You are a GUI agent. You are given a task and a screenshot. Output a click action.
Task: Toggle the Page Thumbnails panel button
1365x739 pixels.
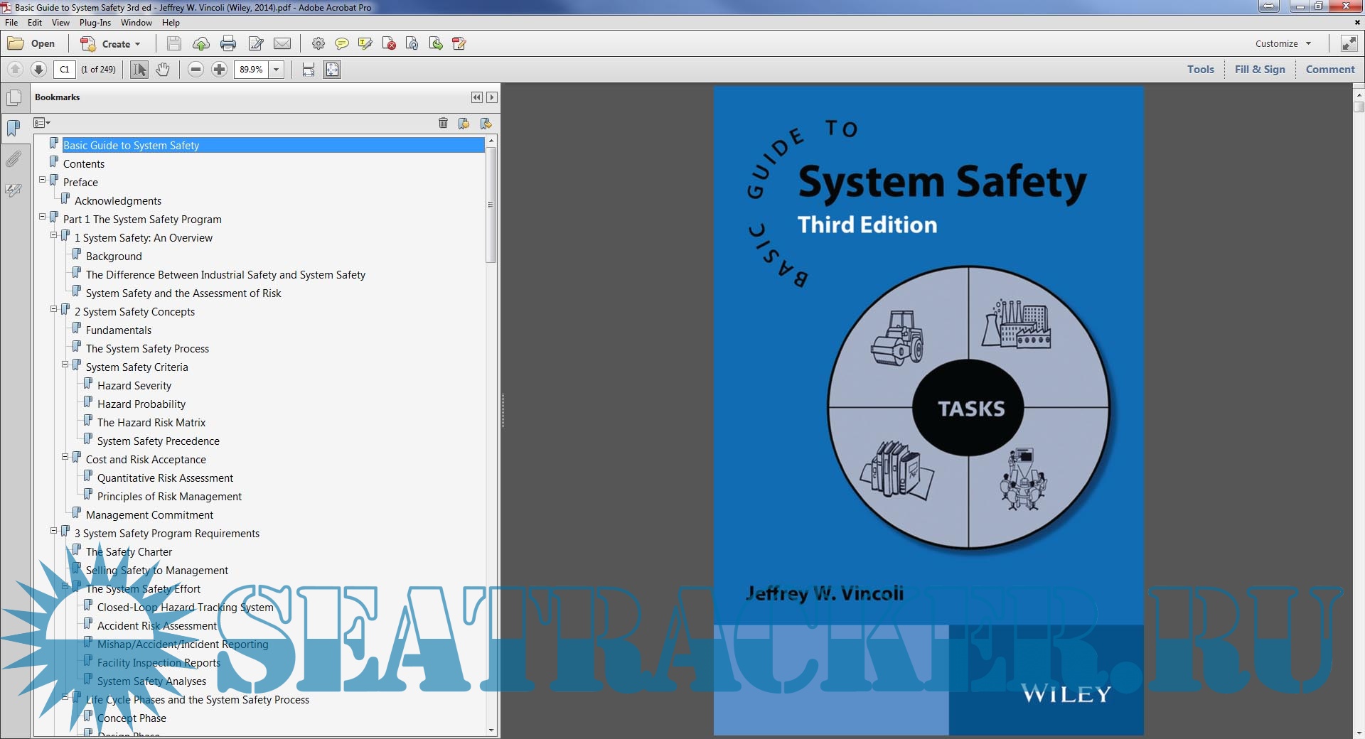point(14,97)
